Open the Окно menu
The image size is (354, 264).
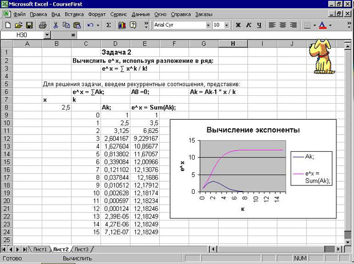160,14
